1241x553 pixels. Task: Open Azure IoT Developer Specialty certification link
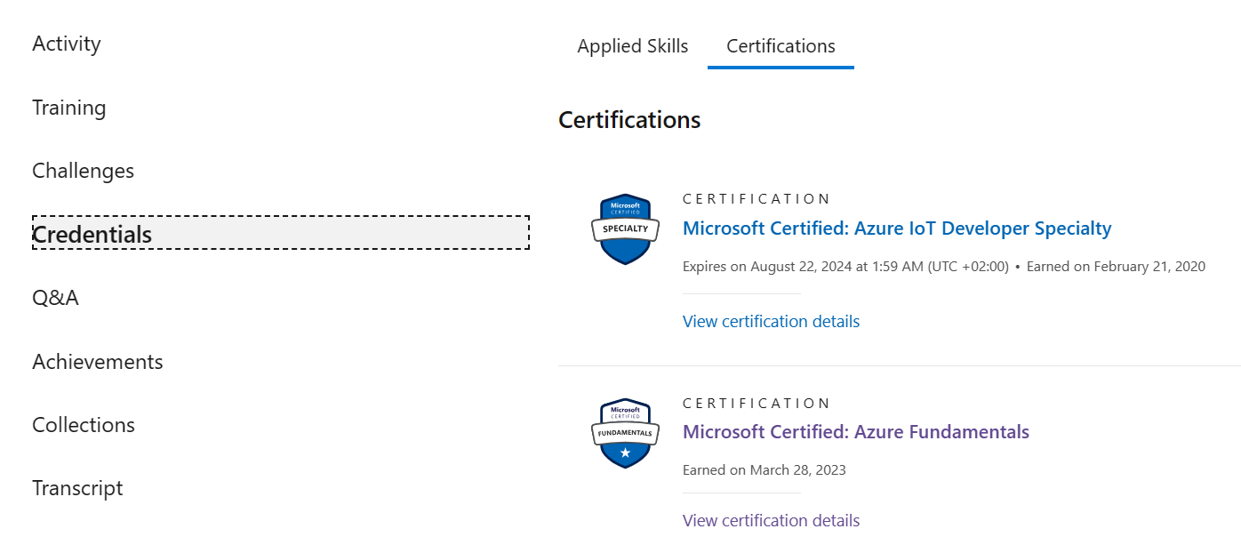point(897,228)
